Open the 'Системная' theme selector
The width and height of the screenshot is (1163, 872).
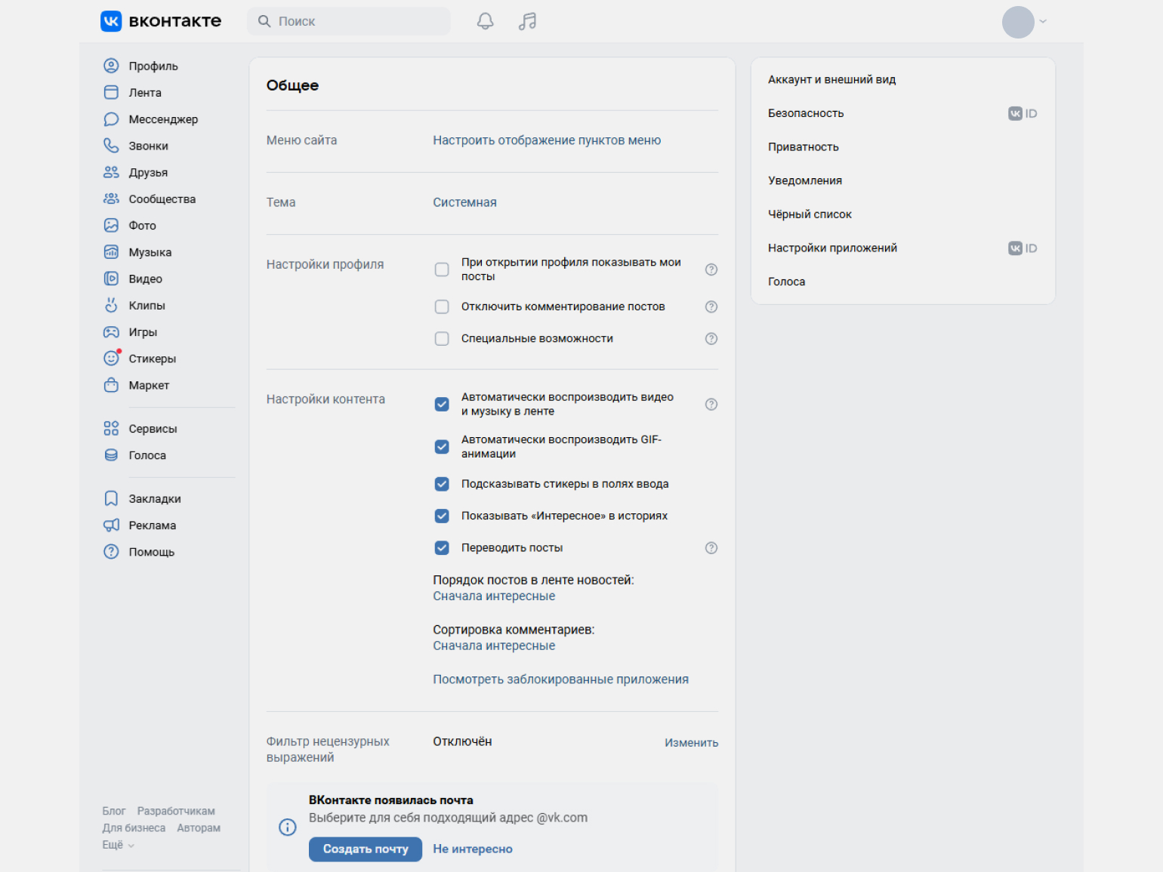(x=464, y=202)
